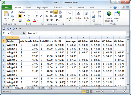Toggle Align Text Right
The height and width of the screenshot is (95, 131).
[56, 16]
